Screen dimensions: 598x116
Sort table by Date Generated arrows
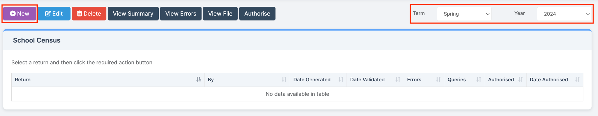(x=341, y=80)
